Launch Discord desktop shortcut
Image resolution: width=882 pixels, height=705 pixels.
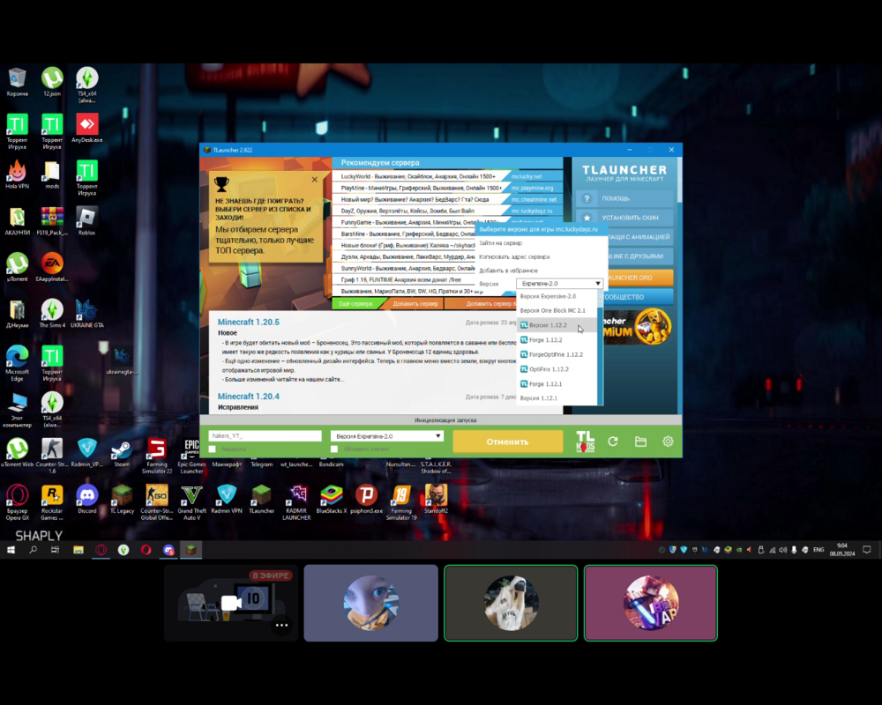click(86, 500)
